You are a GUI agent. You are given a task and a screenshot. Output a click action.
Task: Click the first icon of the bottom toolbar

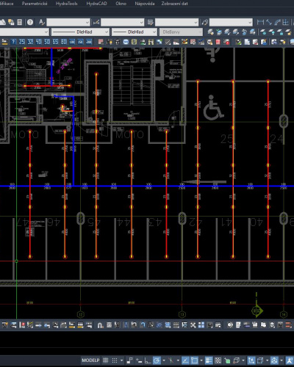click(5, 325)
